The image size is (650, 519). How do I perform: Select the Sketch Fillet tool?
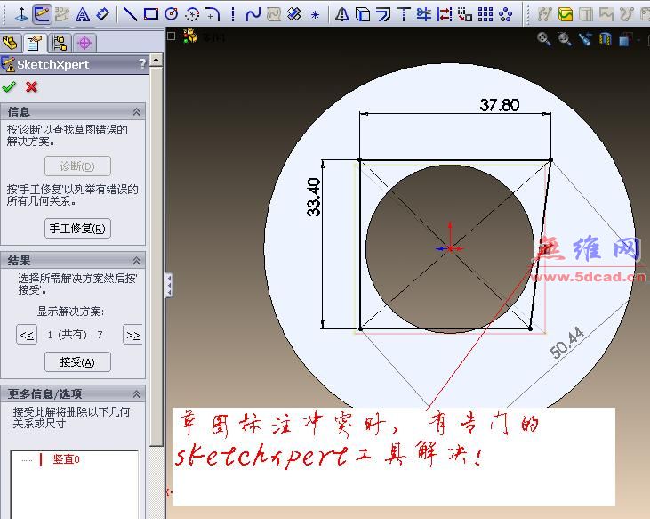[x=213, y=14]
